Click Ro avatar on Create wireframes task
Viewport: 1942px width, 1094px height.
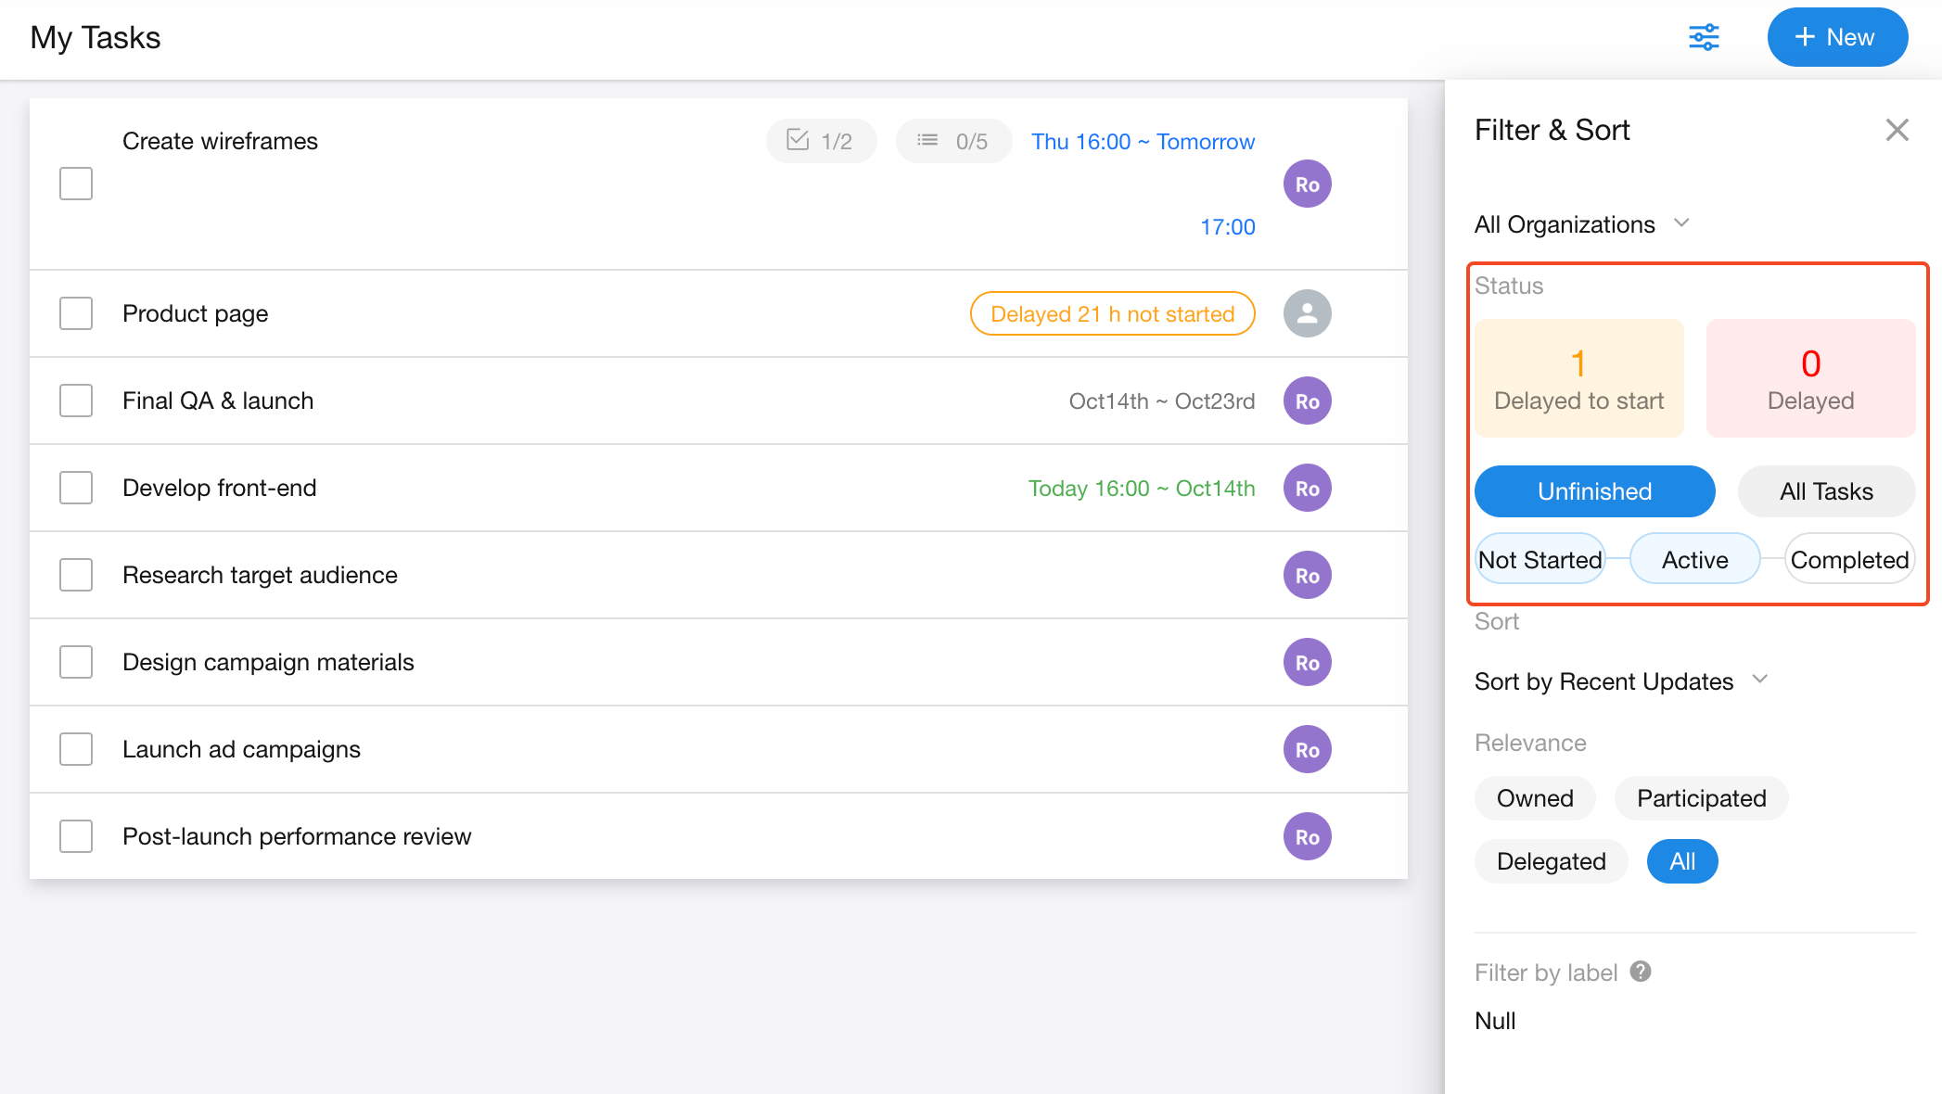pos(1307,184)
